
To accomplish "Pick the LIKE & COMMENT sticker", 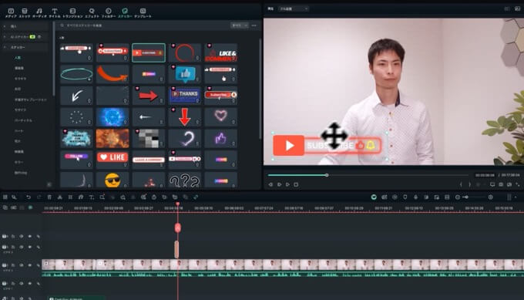I will 221,52.
